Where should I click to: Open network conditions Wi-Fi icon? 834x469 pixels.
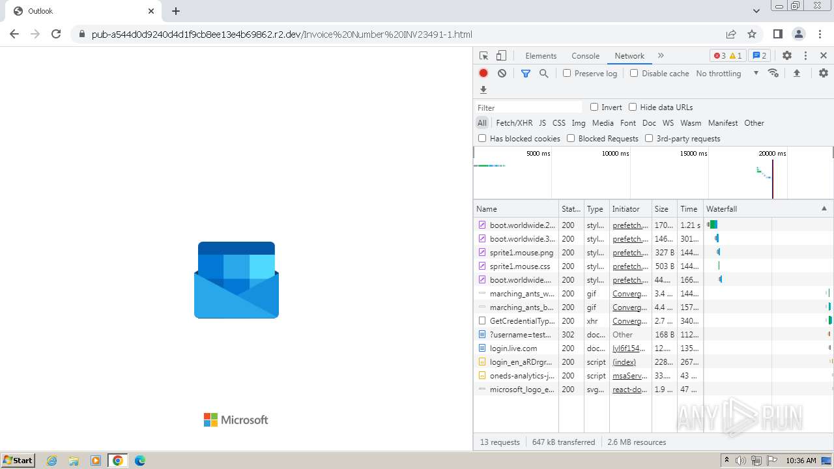pos(773,73)
